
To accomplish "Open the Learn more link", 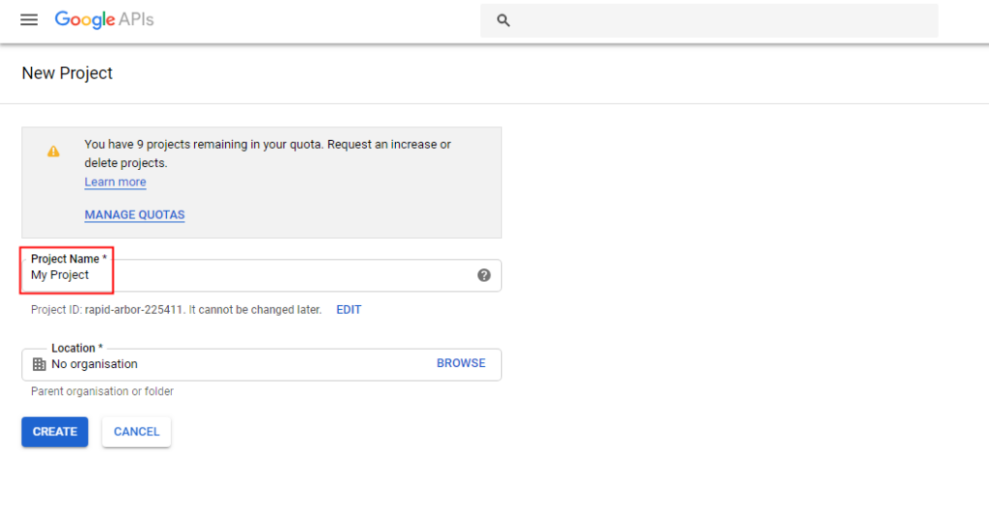I will 116,182.
